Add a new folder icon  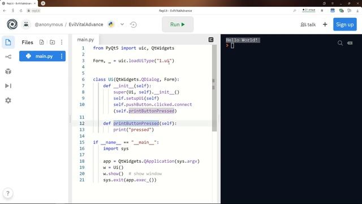click(53, 42)
